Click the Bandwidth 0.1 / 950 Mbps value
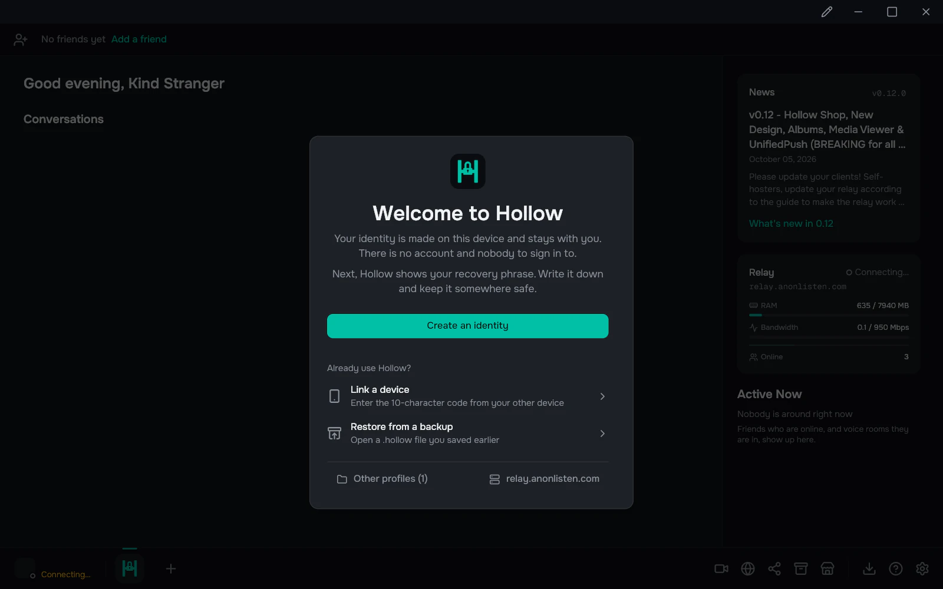This screenshot has width=943, height=589. [x=883, y=327]
